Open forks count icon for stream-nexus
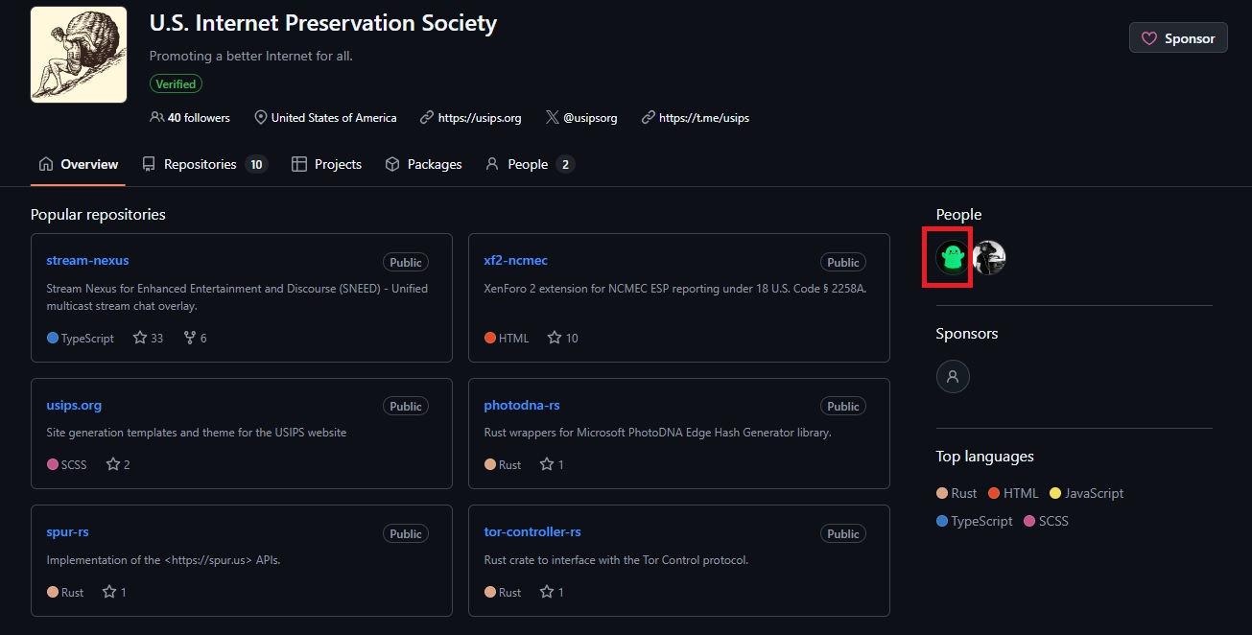Image resolution: width=1252 pixels, height=635 pixels. (x=189, y=338)
